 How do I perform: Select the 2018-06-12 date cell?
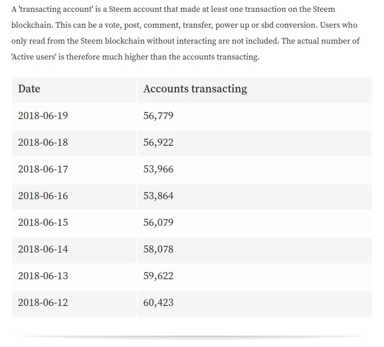(x=74, y=304)
